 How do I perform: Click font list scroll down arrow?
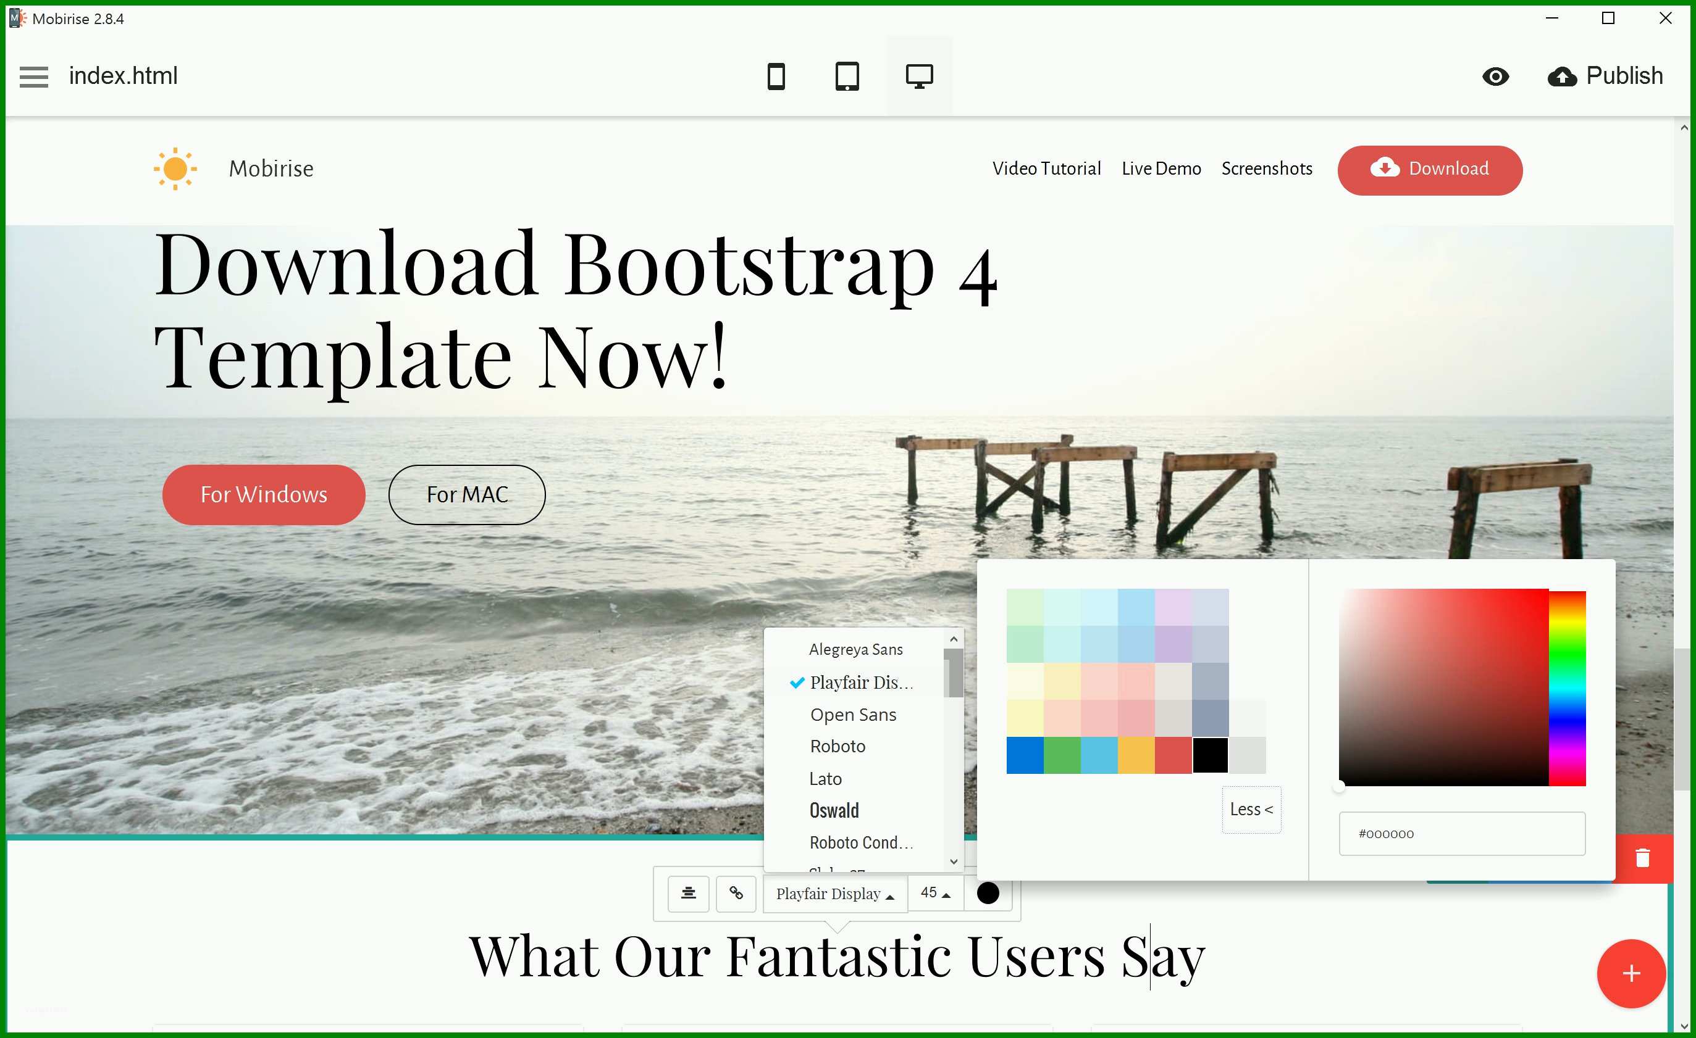coord(954,862)
